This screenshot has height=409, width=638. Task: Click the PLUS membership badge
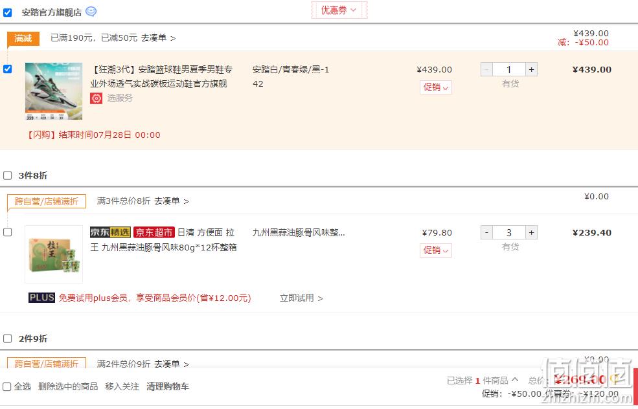[x=41, y=298]
